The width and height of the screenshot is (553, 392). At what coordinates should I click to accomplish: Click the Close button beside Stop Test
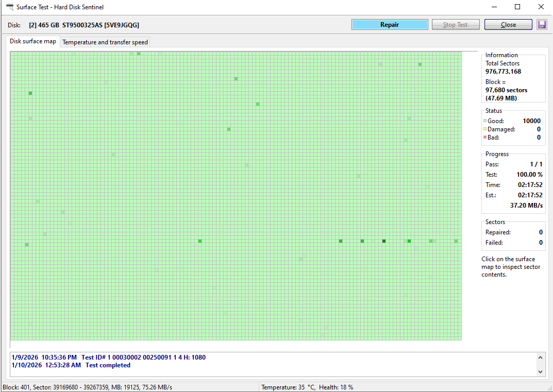point(508,25)
